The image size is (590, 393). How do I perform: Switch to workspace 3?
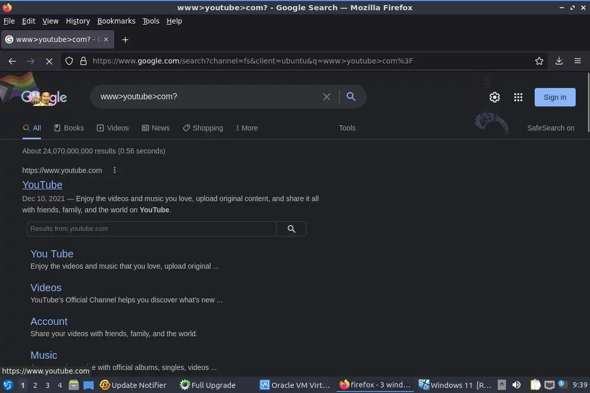click(48, 385)
